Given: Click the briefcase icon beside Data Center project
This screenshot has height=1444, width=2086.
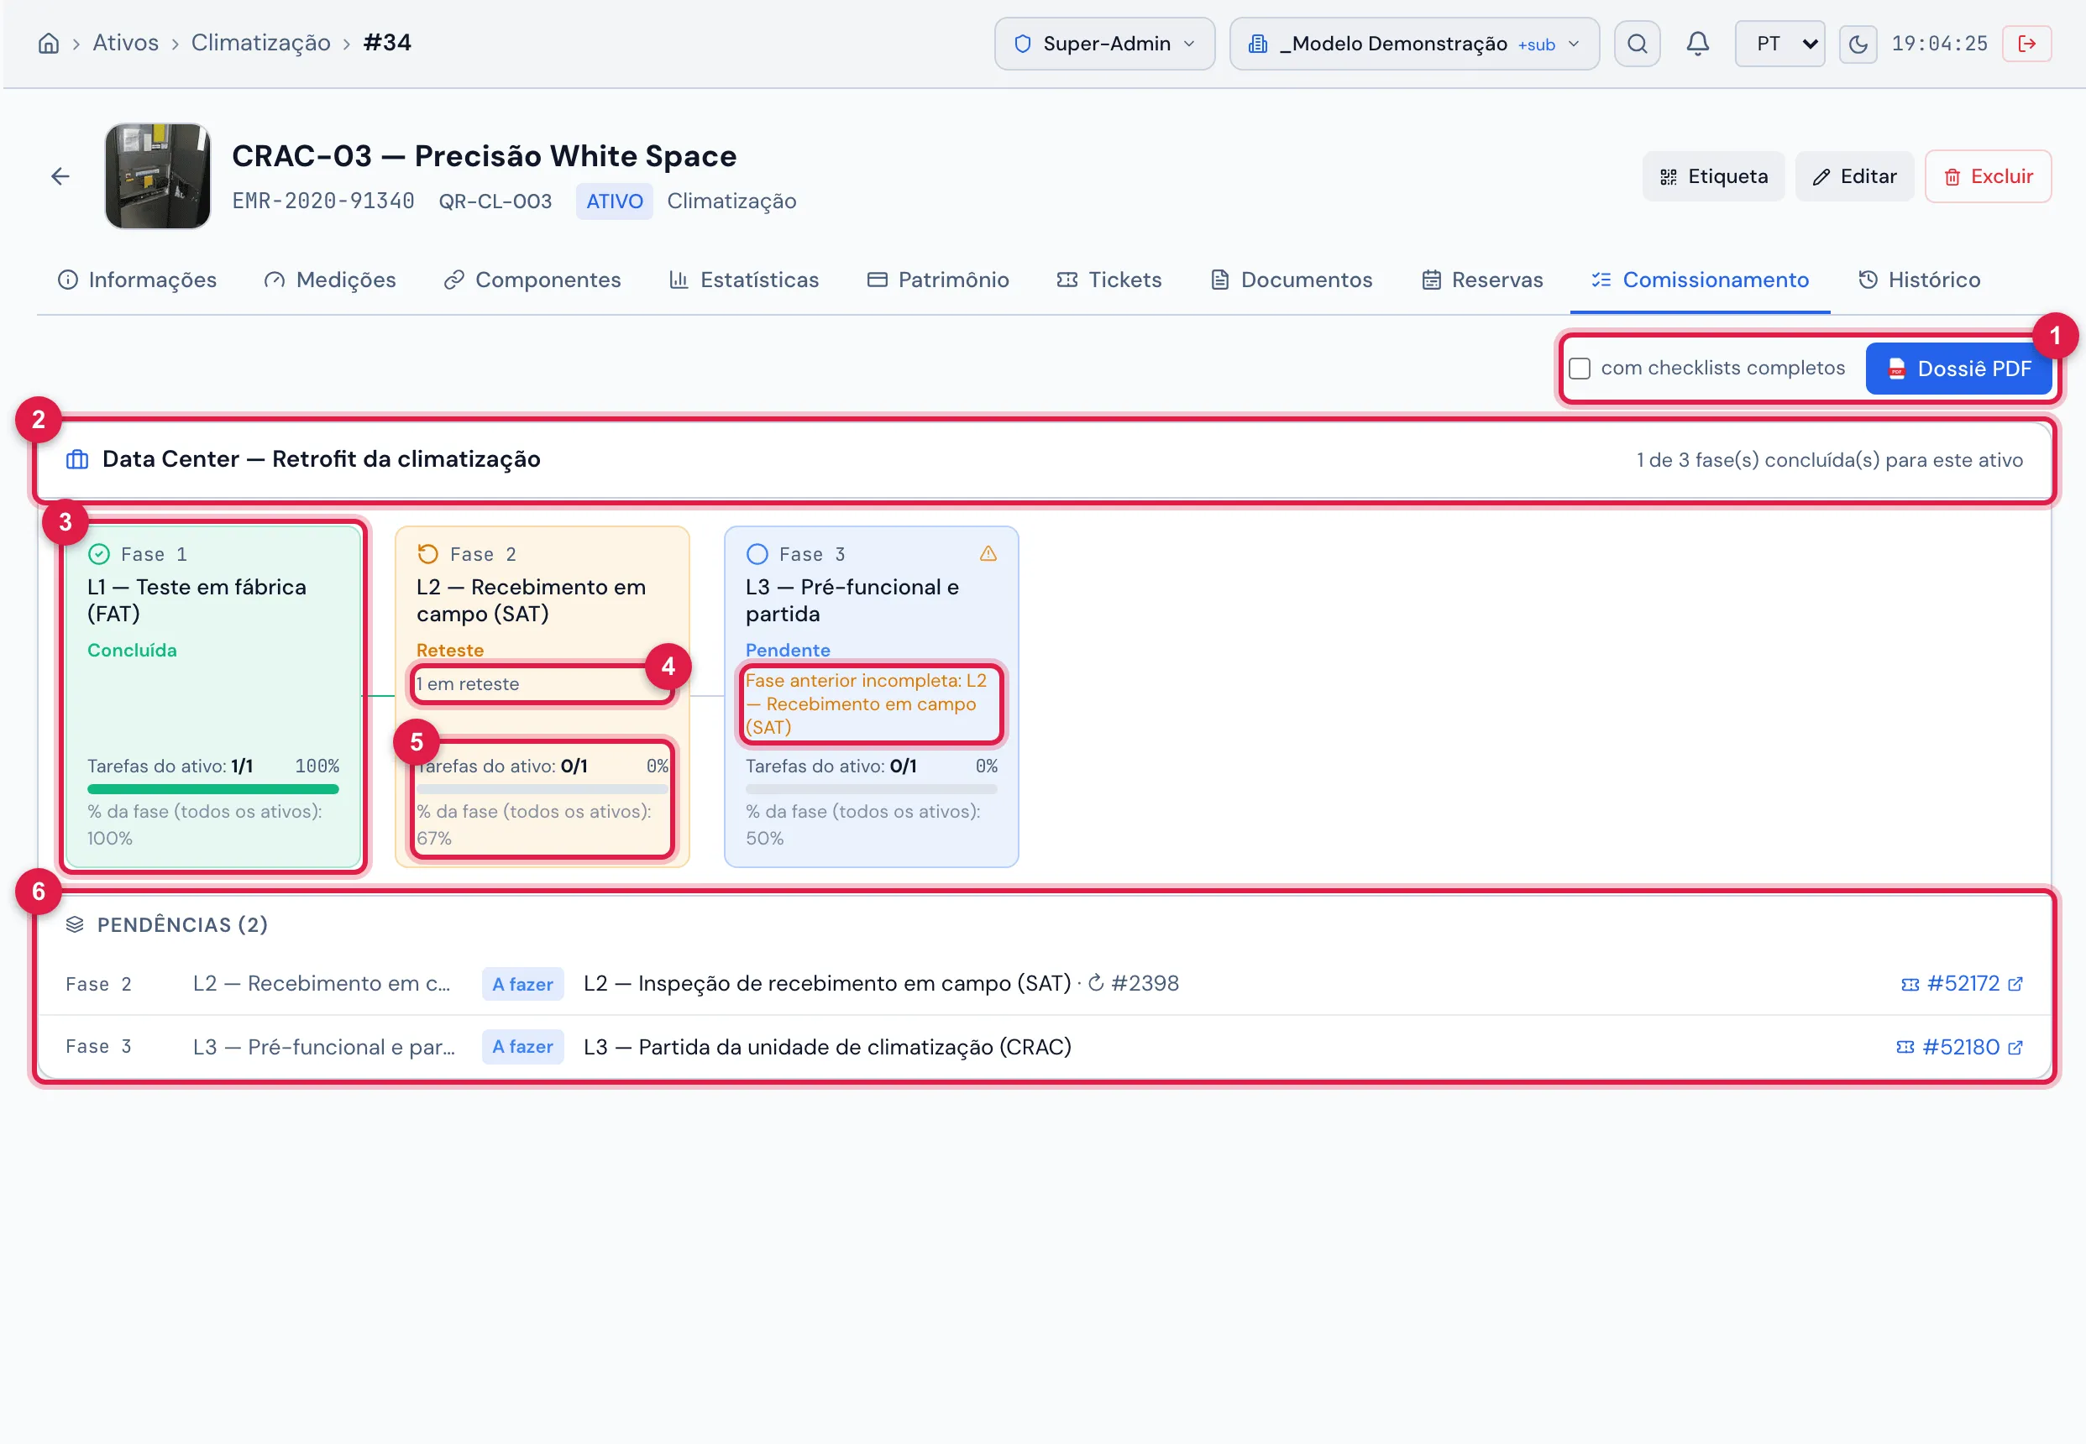Looking at the screenshot, I should (77, 459).
